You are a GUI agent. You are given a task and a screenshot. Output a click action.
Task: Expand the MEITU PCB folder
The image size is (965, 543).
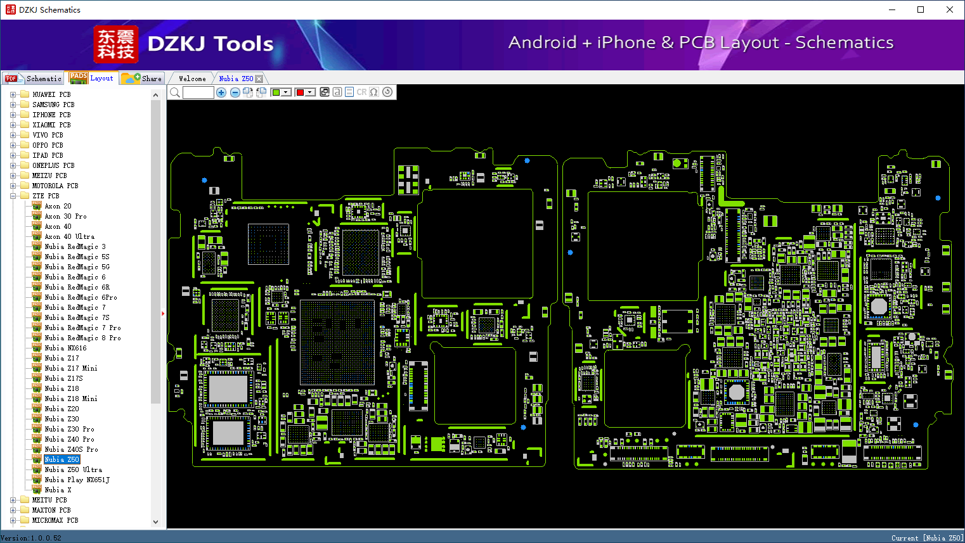tap(13, 500)
